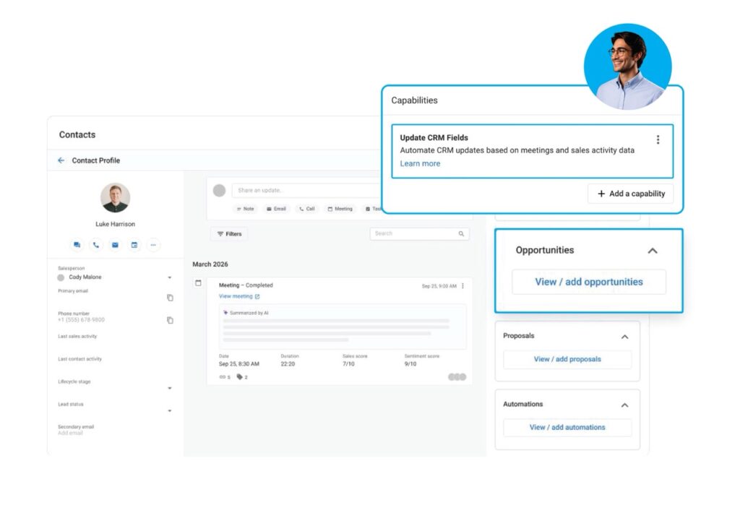Open the meeting entry's three-dot menu
Viewport: 740px width, 505px height.
463,286
